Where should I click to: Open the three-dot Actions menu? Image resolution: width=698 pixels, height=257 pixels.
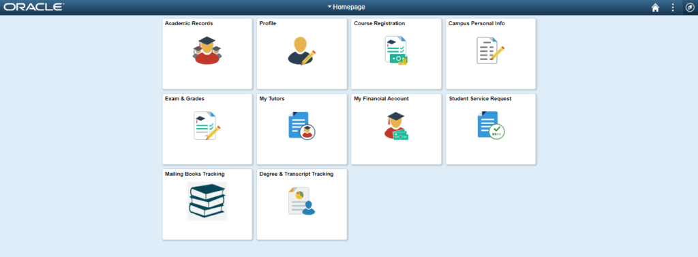673,7
